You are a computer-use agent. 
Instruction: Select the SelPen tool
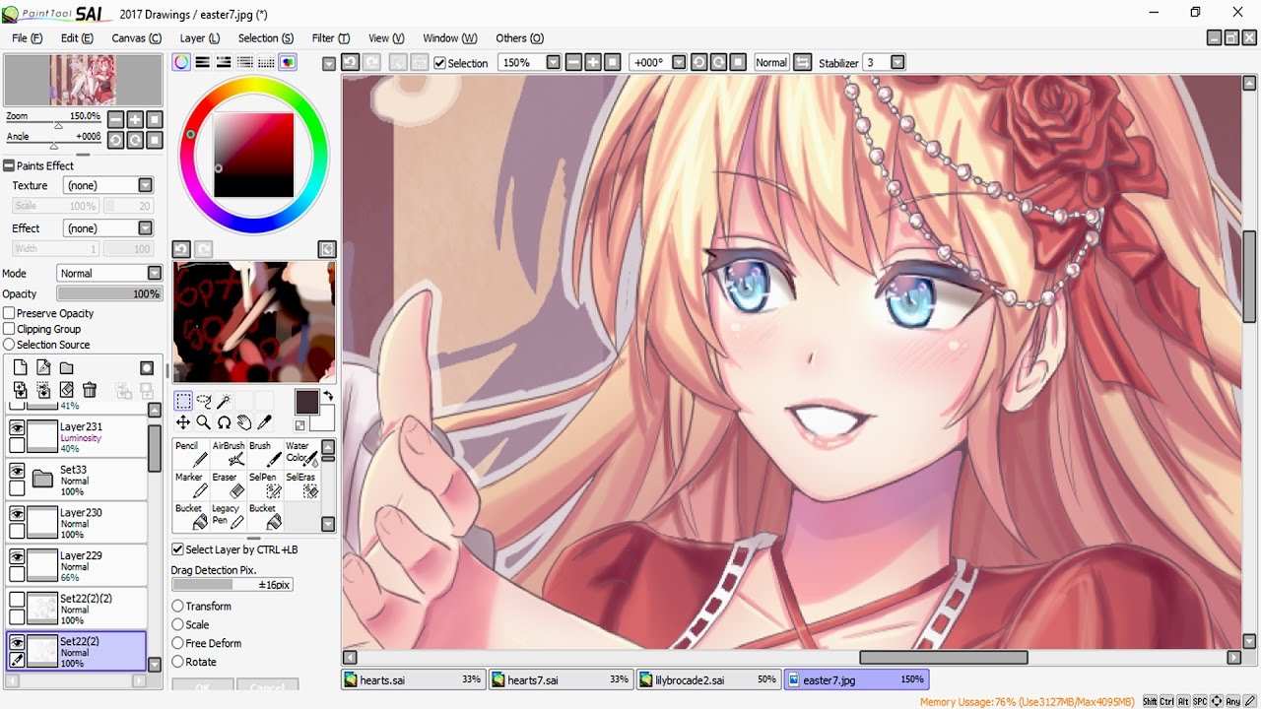pyautogui.click(x=265, y=485)
